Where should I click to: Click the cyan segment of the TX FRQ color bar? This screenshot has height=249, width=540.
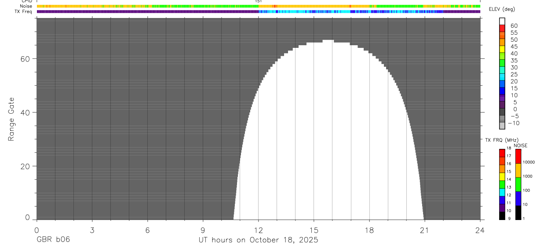(502, 192)
